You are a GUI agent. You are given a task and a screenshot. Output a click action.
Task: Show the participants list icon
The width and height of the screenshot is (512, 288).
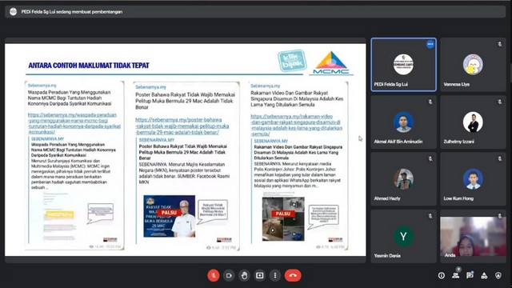click(x=455, y=275)
